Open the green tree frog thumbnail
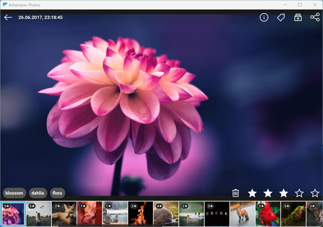This screenshot has height=227, width=323. click(x=293, y=214)
